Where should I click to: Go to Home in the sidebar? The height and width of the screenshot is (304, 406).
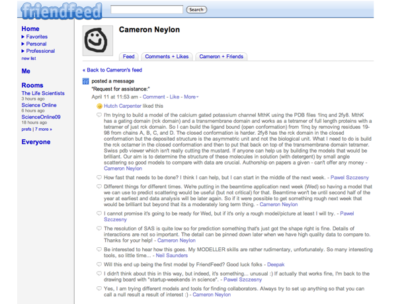point(30,28)
